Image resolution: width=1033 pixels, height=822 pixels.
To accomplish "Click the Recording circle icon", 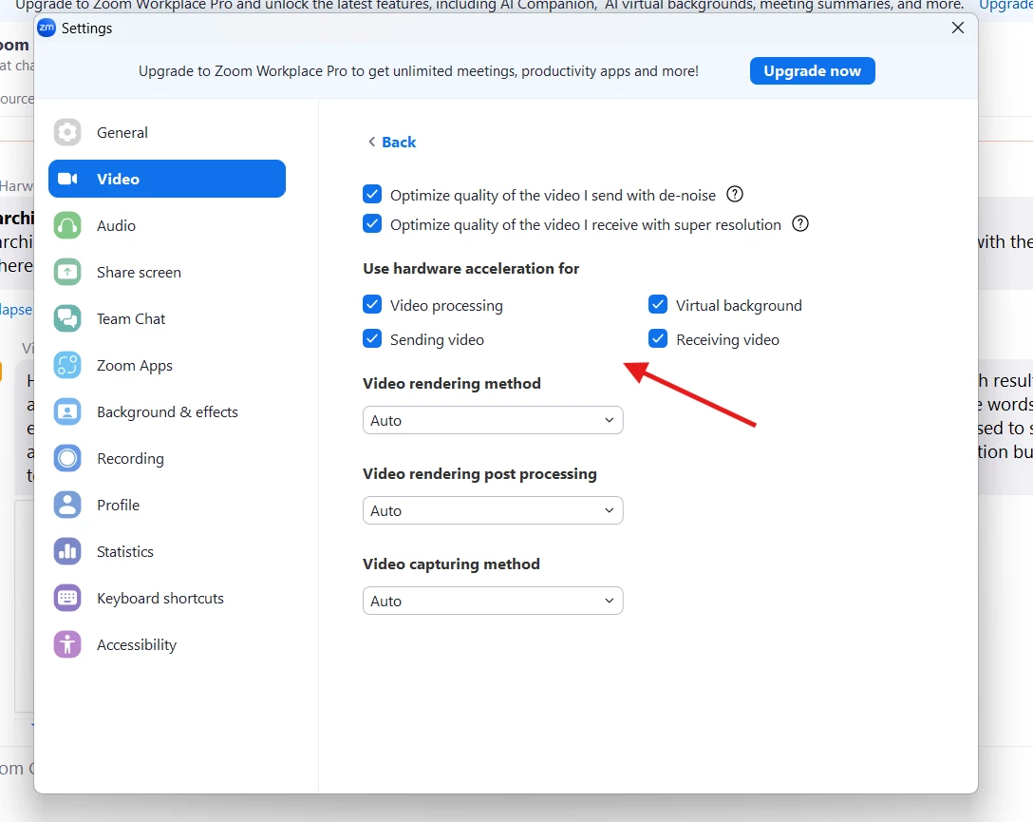I will point(67,458).
